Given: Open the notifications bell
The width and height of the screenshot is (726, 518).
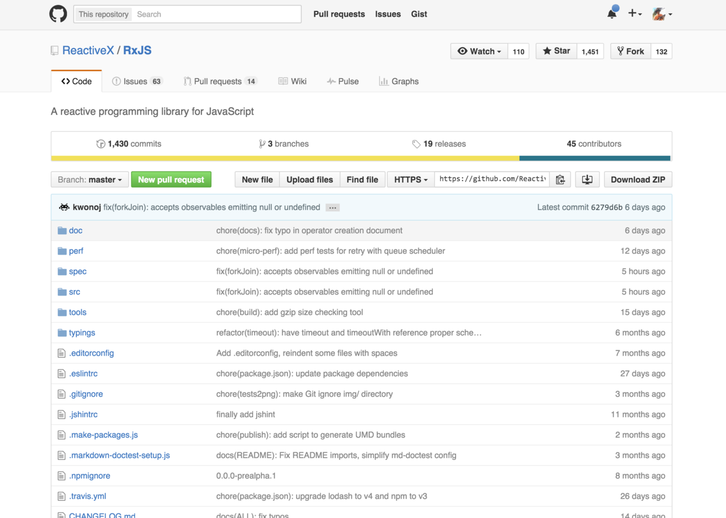Looking at the screenshot, I should click(x=612, y=13).
